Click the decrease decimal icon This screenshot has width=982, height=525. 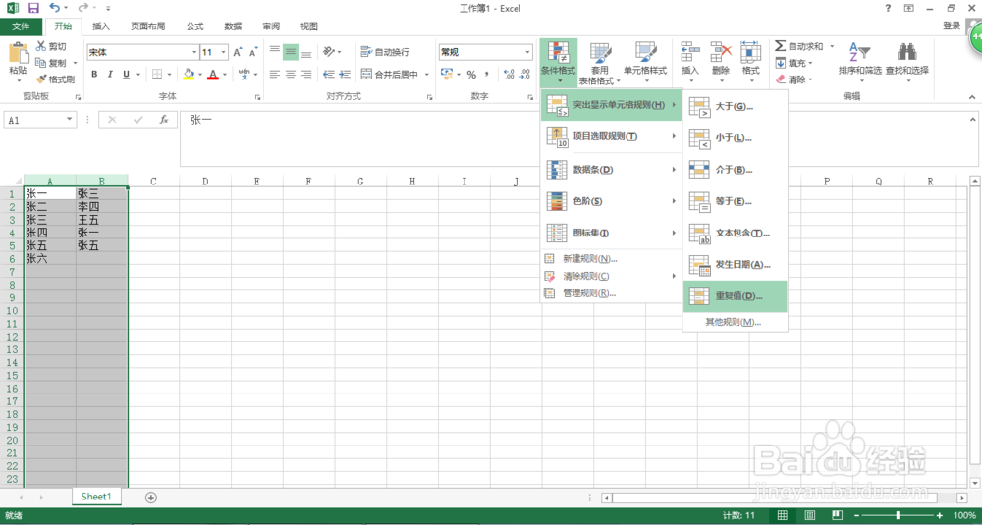coord(524,75)
